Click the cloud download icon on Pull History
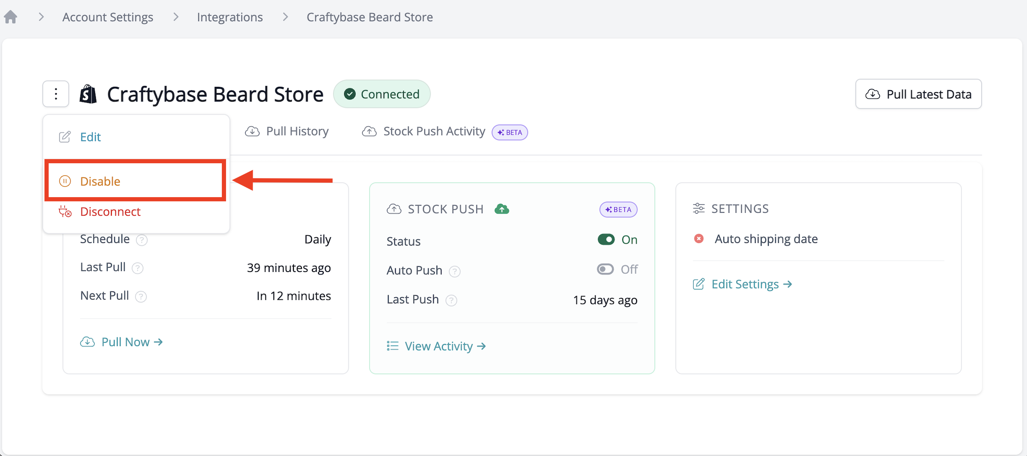The width and height of the screenshot is (1027, 456). 252,132
